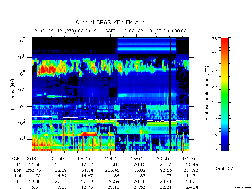Click the Rs value 22.49
252x189 pixels.
pos(192,164)
